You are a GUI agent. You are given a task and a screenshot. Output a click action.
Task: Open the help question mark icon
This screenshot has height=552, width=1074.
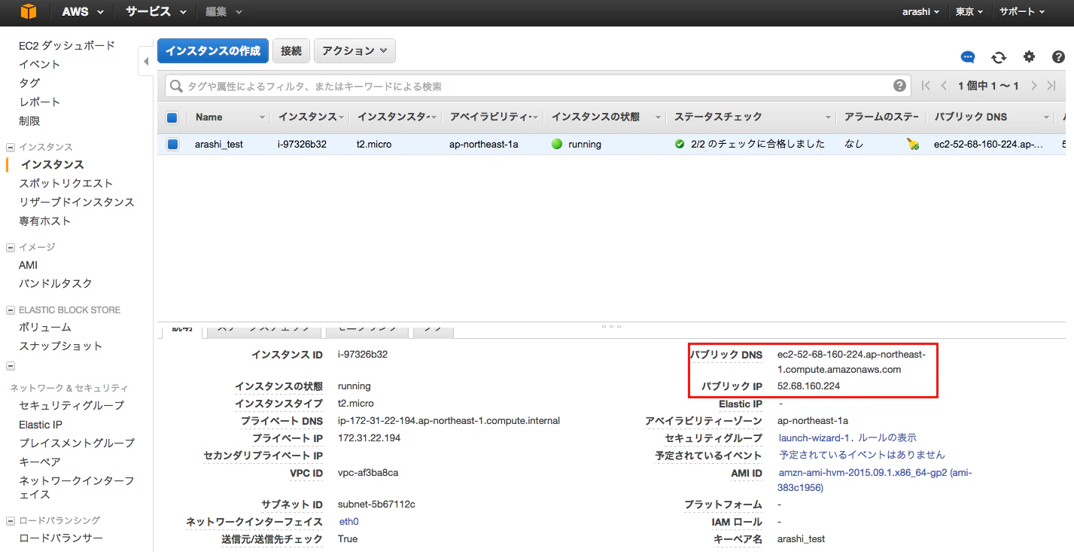1058,57
